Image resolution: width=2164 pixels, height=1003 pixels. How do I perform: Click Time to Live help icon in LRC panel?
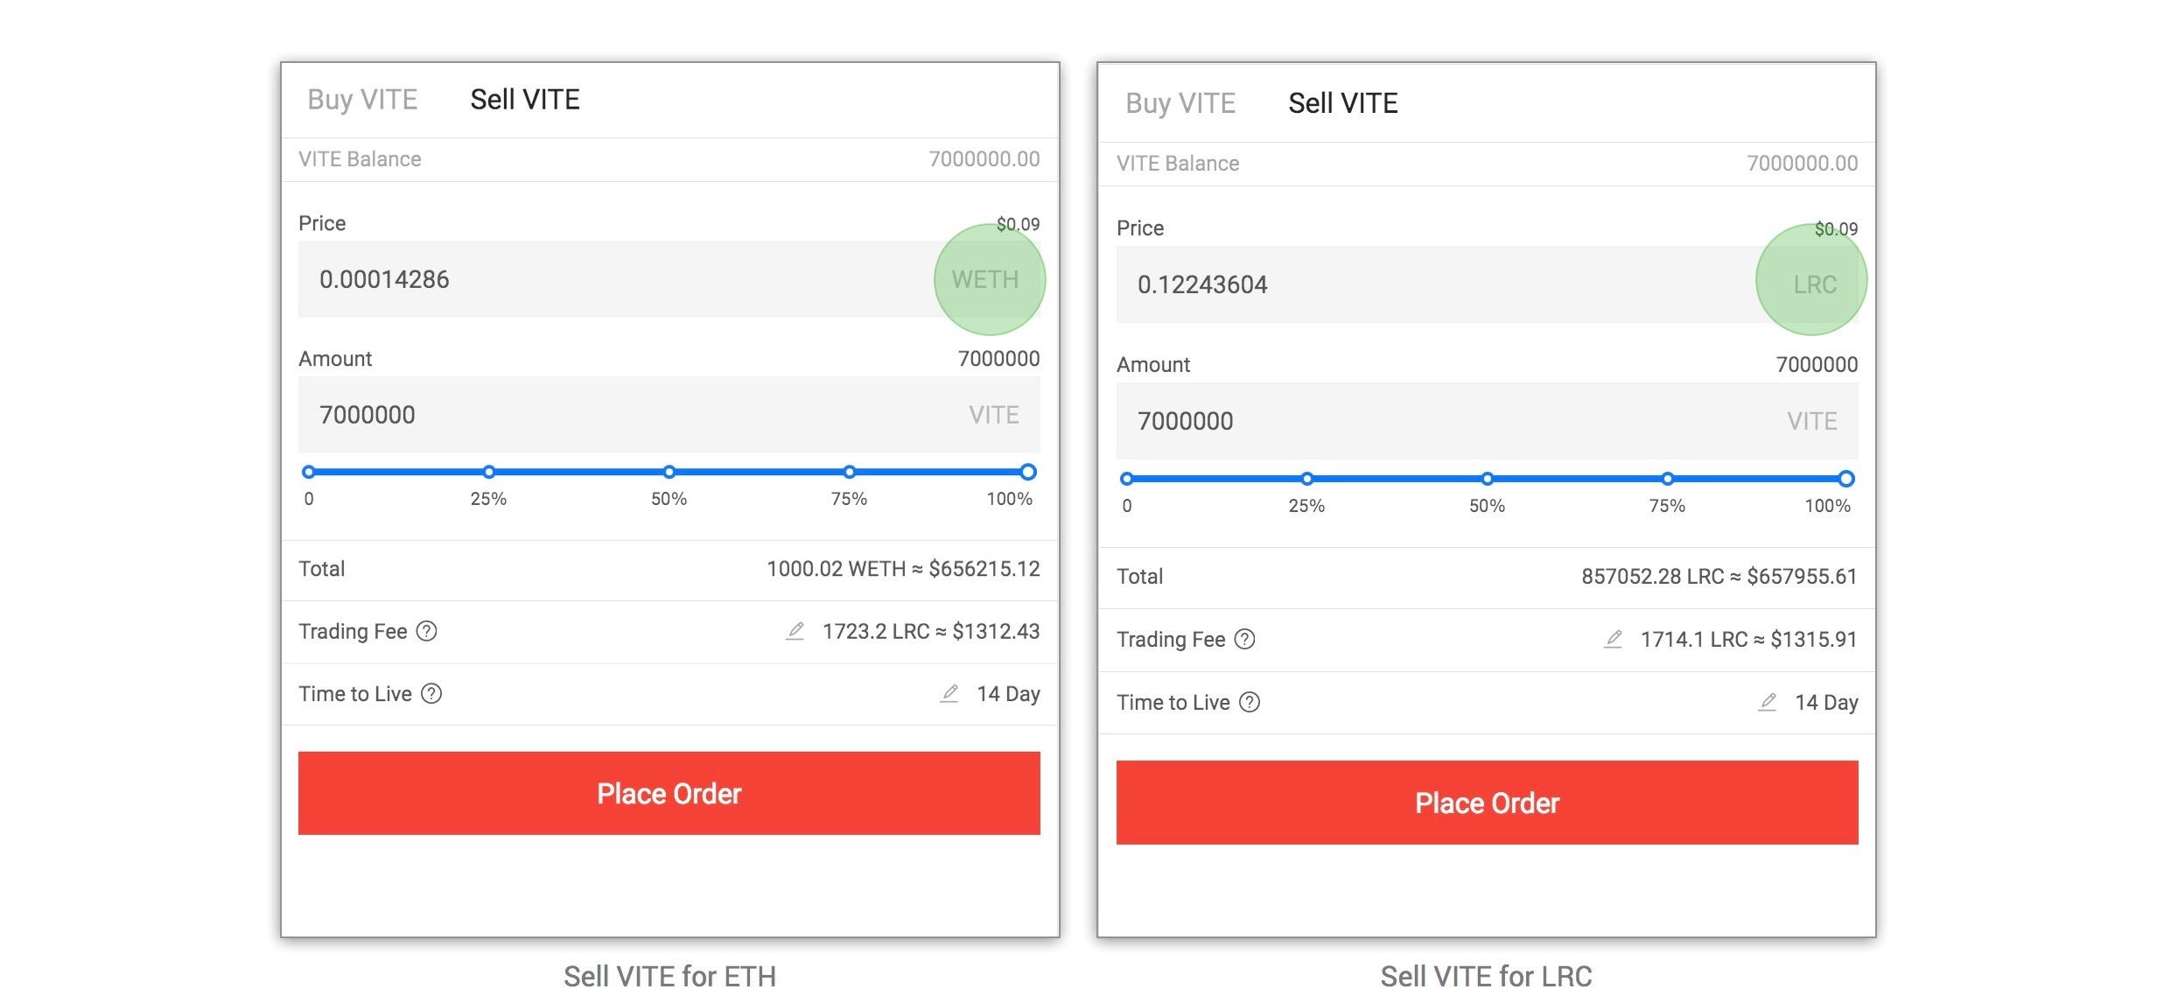tap(1250, 702)
